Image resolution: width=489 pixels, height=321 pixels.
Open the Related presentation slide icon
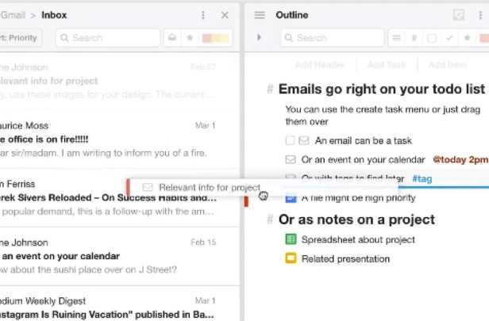(291, 258)
